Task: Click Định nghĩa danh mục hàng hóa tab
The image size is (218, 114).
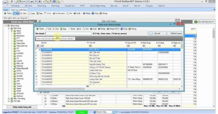Action: point(15,18)
